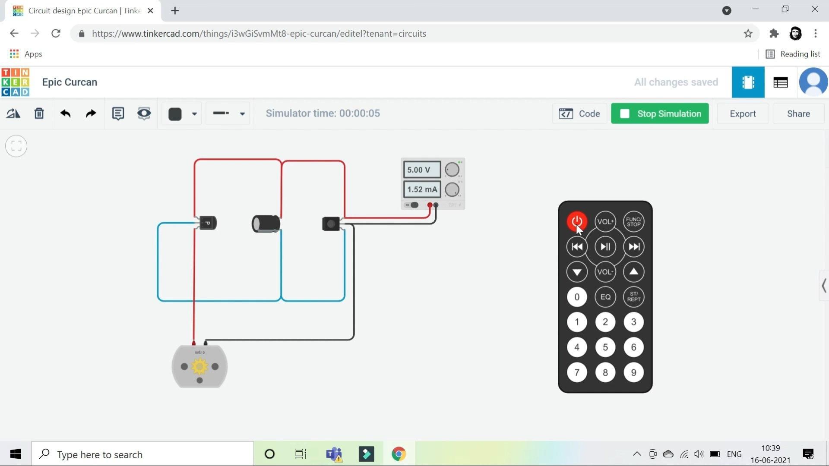
Task: Click the Share button
Action: 798,113
